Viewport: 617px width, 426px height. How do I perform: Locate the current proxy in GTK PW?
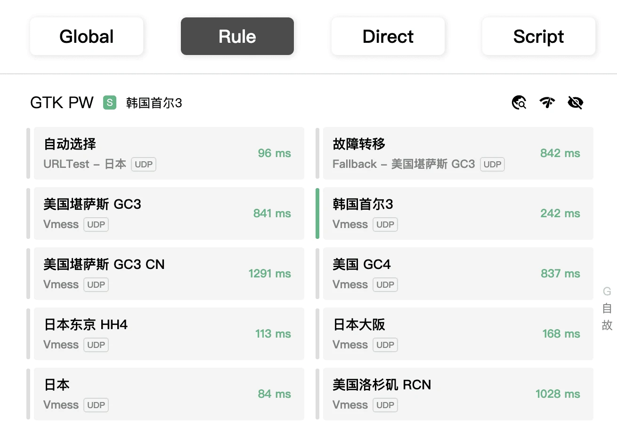(x=519, y=103)
